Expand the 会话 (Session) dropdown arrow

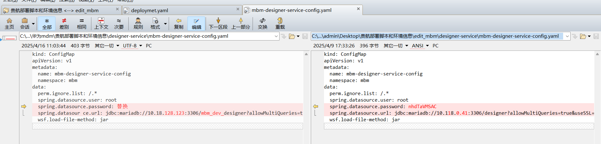click(33, 24)
